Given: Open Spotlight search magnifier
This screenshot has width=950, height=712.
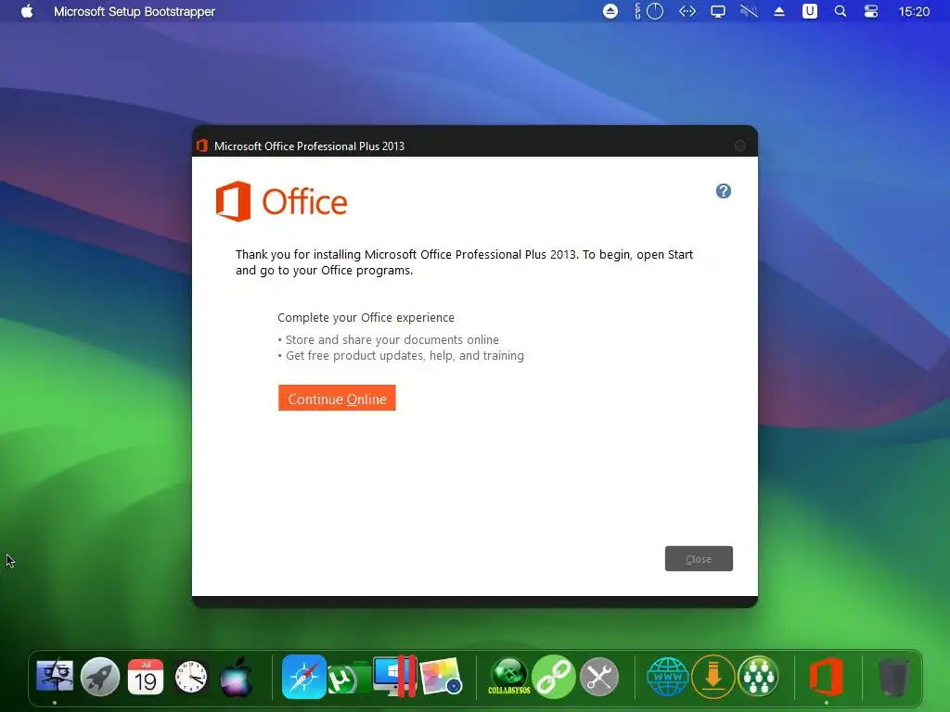Looking at the screenshot, I should [x=841, y=11].
